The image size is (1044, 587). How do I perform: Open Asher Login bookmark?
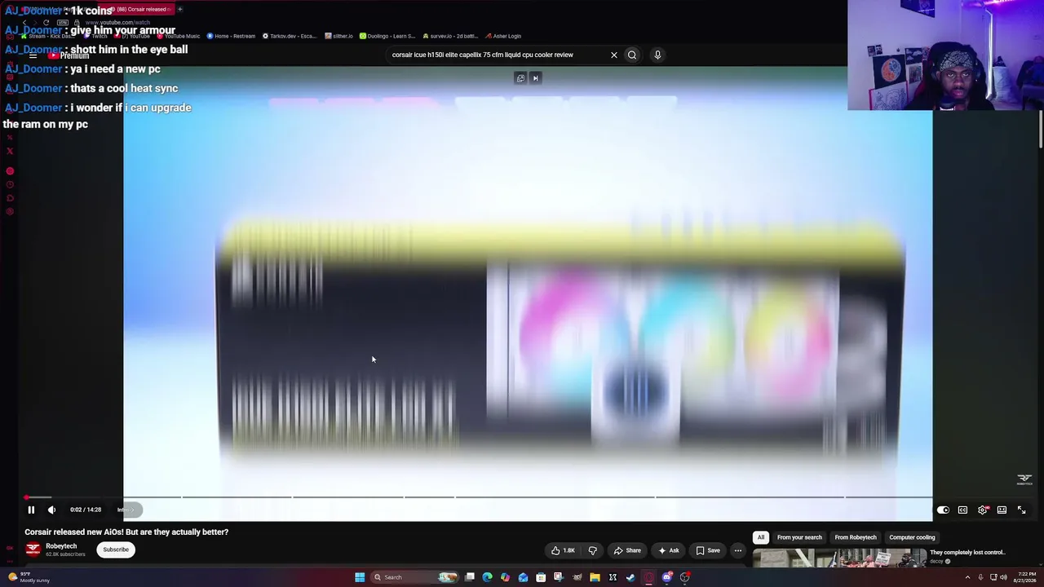[503, 36]
